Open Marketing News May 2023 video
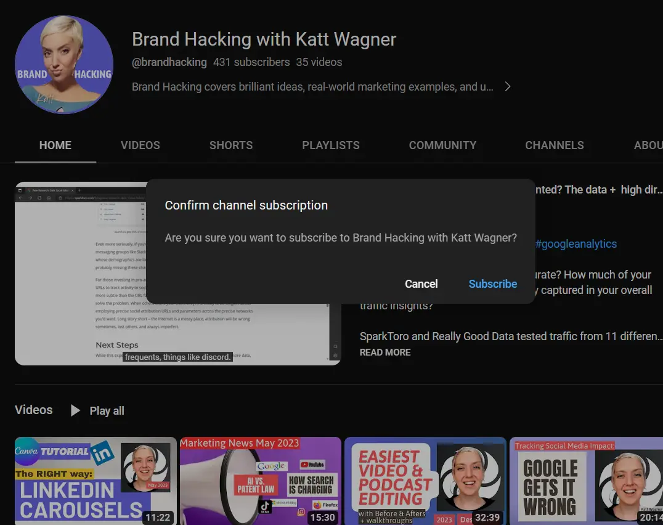The image size is (663, 525). click(261, 481)
